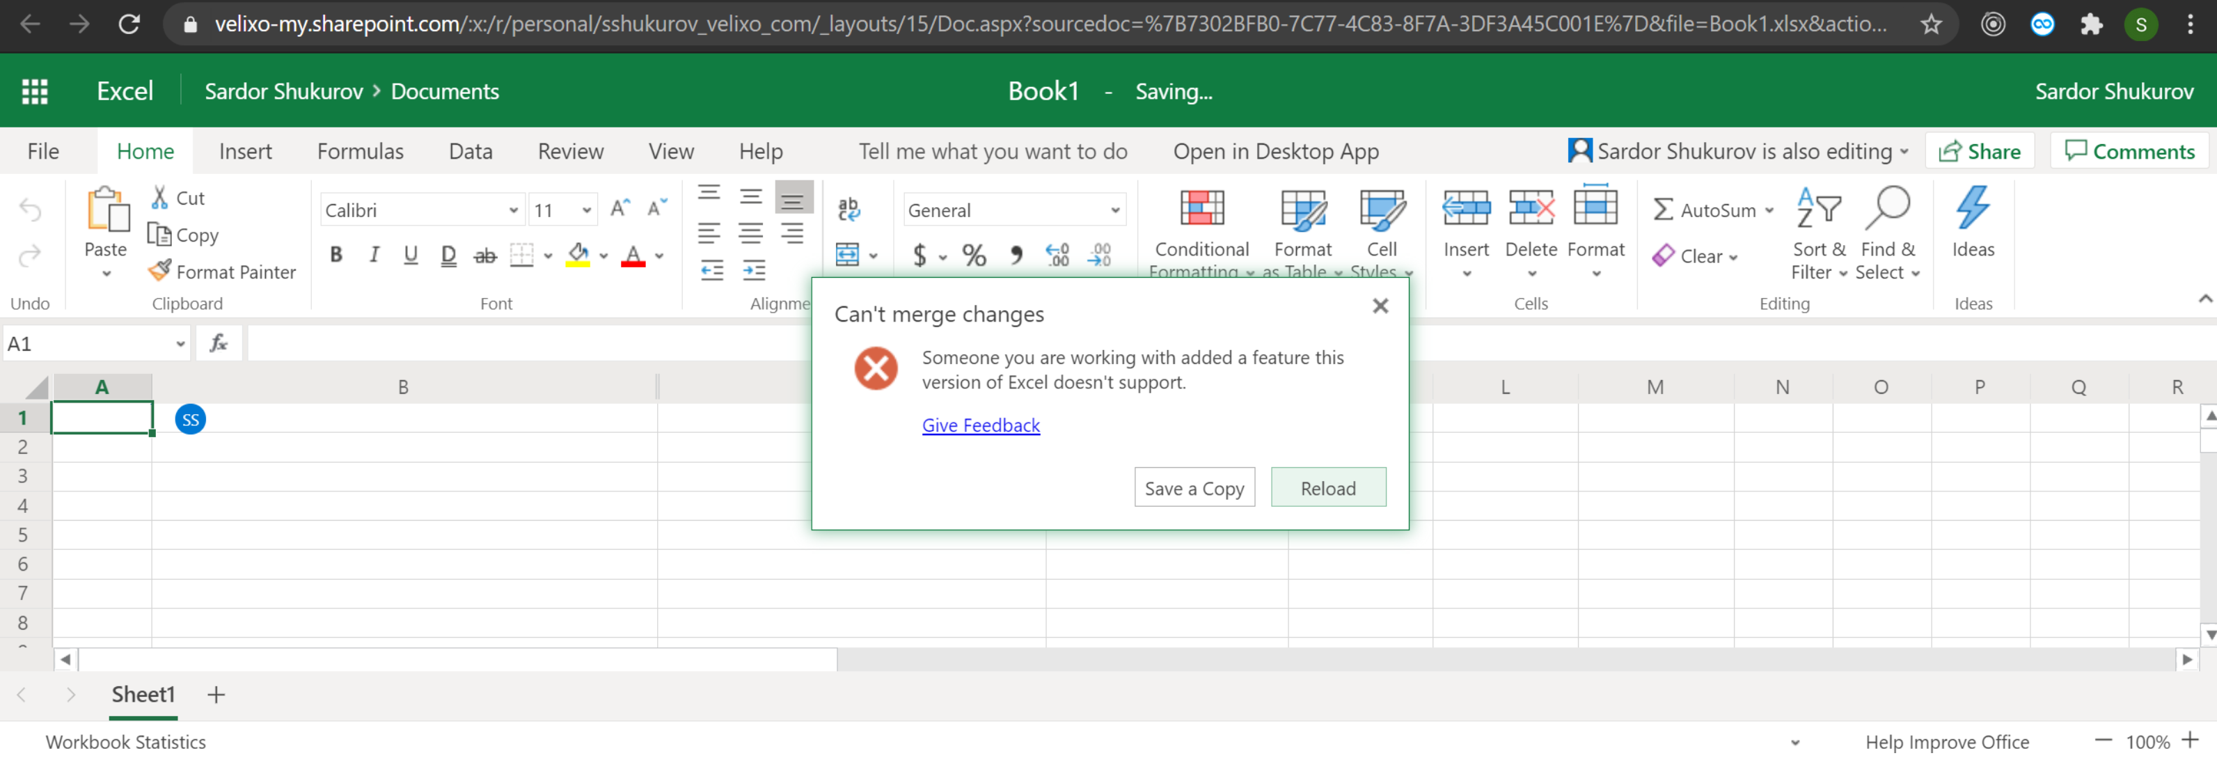Add a new sheet with plus button
The height and width of the screenshot is (758, 2217).
pos(216,695)
